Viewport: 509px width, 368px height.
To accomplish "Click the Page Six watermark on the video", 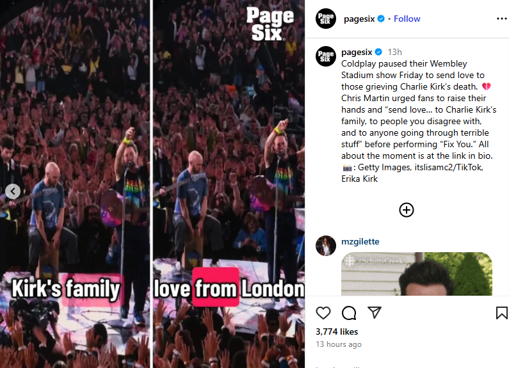I will (x=270, y=24).
